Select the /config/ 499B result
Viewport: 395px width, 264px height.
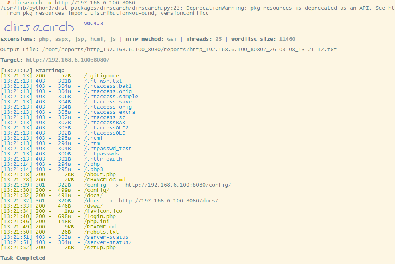coord(97,190)
